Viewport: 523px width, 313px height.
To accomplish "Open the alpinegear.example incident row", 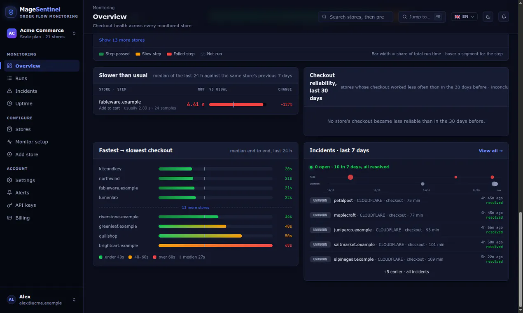I will coord(406,259).
